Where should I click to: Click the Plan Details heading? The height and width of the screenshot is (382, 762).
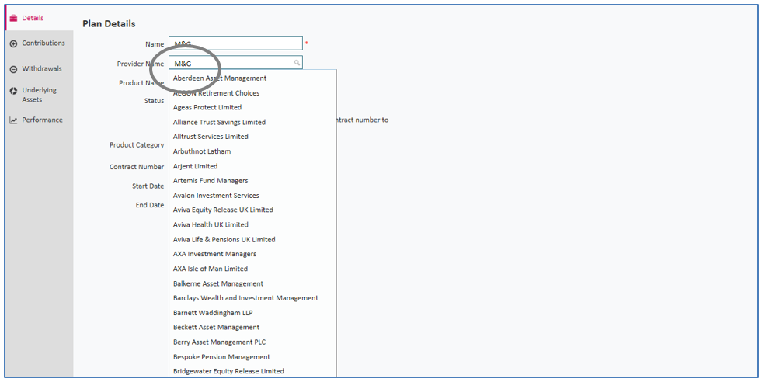[x=109, y=24]
